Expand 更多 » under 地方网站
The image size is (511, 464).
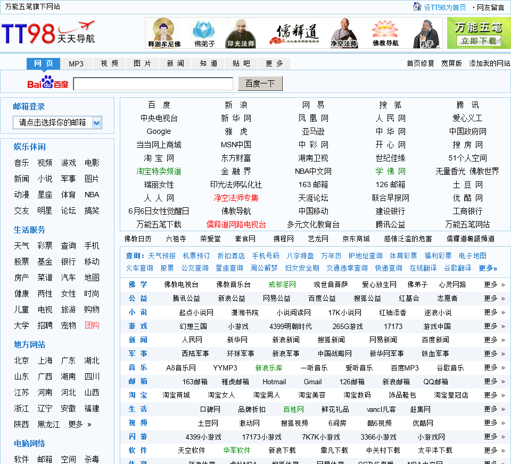point(80,424)
